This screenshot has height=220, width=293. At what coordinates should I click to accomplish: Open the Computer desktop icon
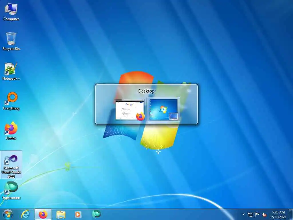tap(11, 12)
